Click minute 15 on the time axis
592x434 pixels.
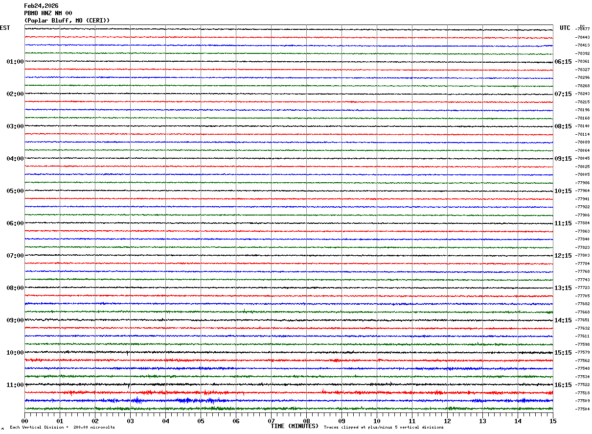coord(553,421)
